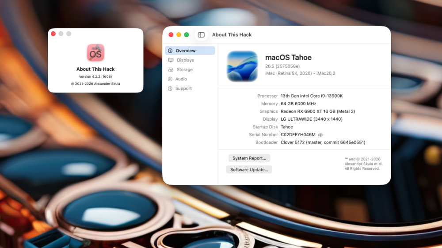Maximize the main About This Hack window

[187, 34]
